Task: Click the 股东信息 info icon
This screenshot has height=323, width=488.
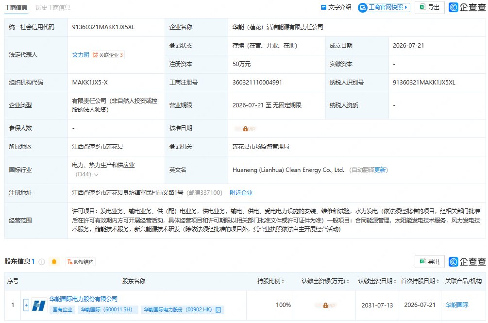Action: [x=42, y=262]
